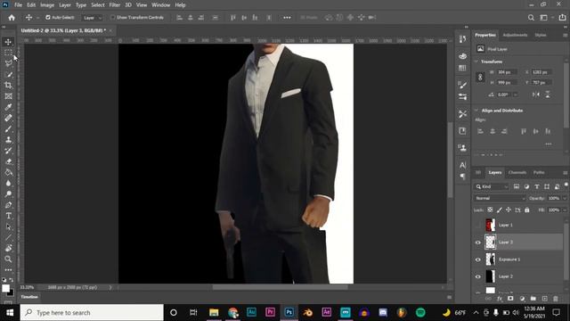The height and width of the screenshot is (321, 570).
Task: Open the Opacity slider dropdown arrow
Action: click(565, 198)
